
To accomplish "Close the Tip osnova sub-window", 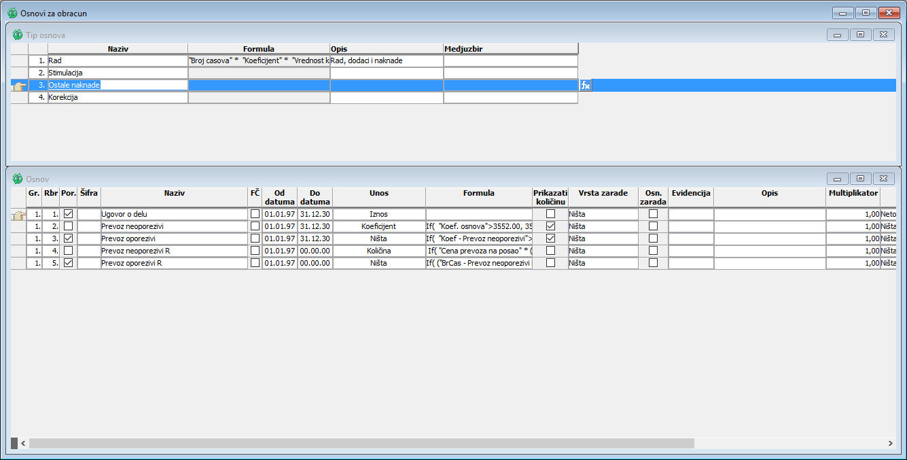I will click(x=883, y=35).
